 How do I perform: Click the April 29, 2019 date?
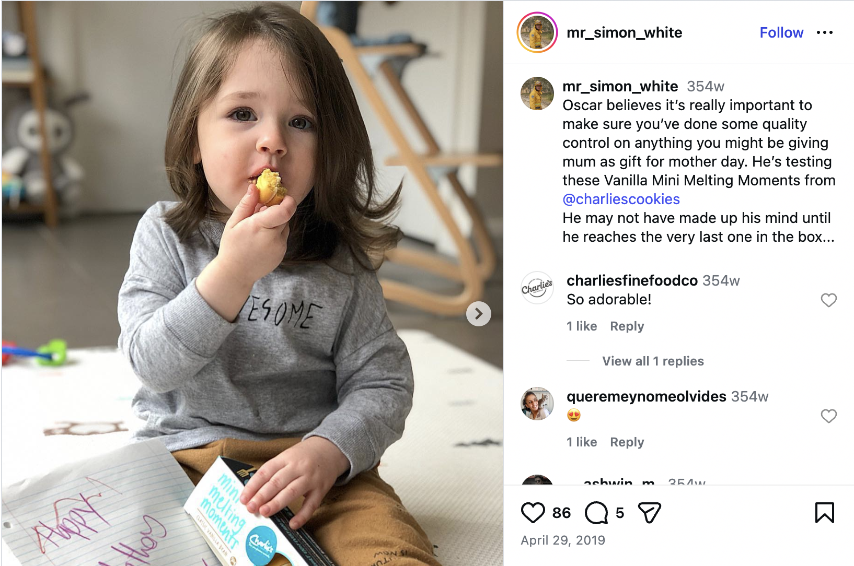point(563,540)
